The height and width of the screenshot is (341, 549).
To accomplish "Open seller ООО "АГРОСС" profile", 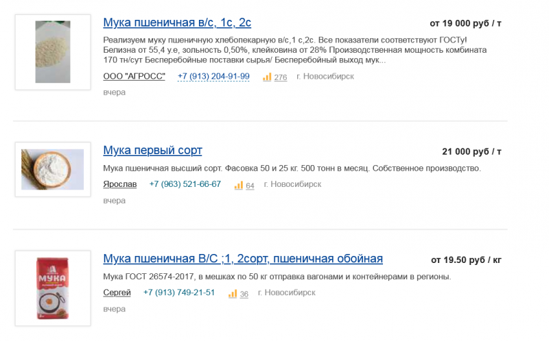I will 134,77.
